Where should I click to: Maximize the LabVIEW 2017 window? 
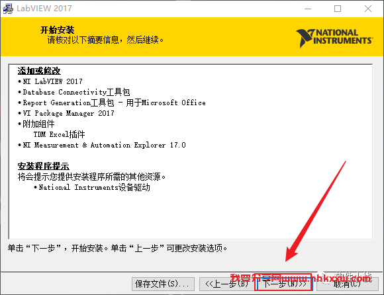(338, 9)
